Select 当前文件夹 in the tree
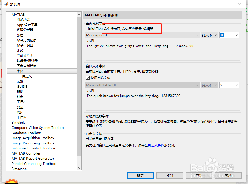 tap(25, 56)
